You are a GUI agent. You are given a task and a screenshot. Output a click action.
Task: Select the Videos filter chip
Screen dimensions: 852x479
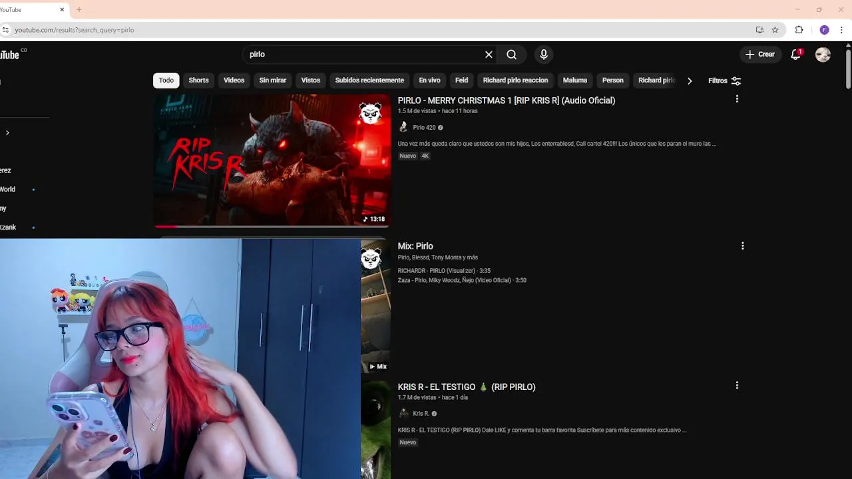click(x=234, y=80)
